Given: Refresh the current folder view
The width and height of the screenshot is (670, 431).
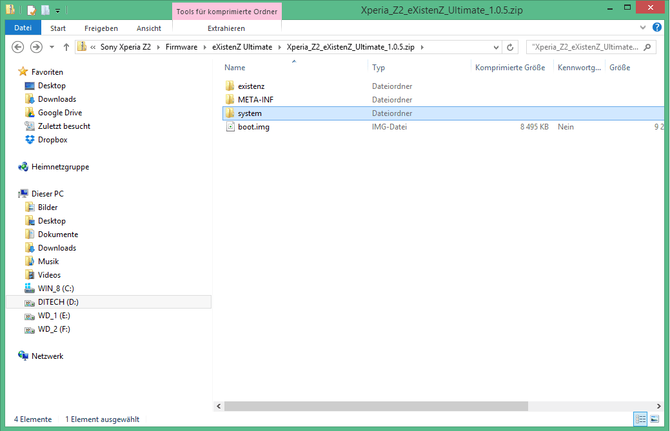Looking at the screenshot, I should click(x=510, y=47).
